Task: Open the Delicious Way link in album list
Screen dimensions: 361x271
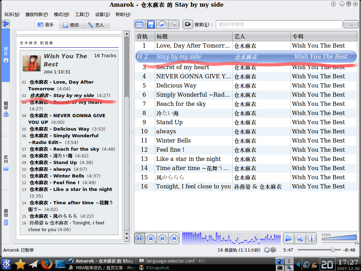Action: pyautogui.click(x=59, y=129)
